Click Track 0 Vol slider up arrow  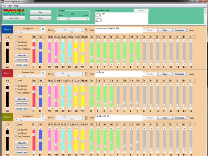[x=7, y=41]
